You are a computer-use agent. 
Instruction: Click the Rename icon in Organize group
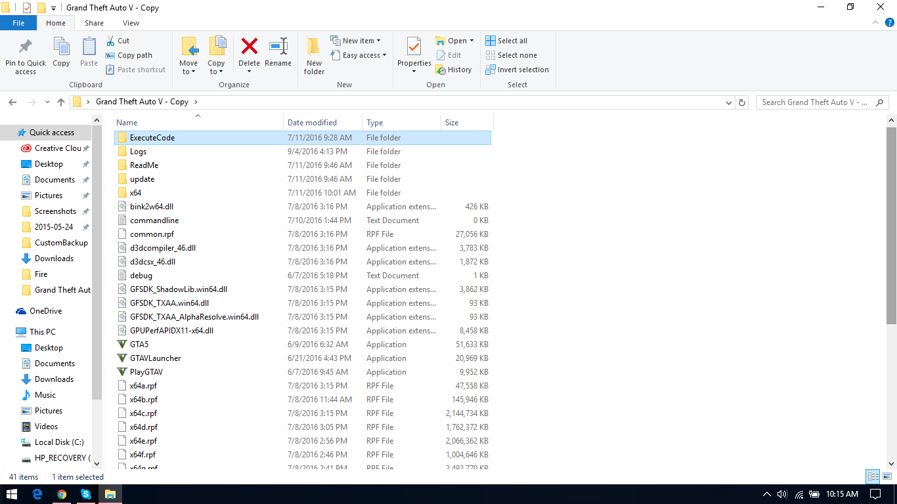pyautogui.click(x=278, y=47)
